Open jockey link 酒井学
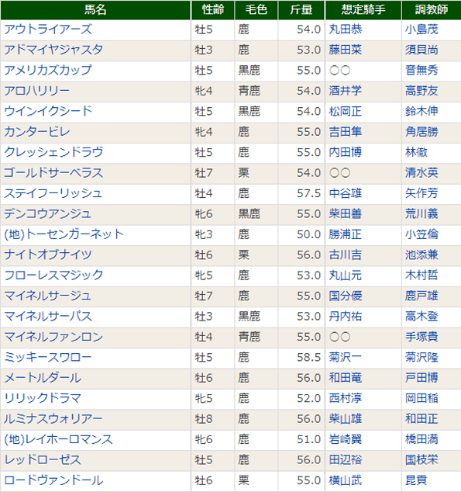 pos(346,91)
